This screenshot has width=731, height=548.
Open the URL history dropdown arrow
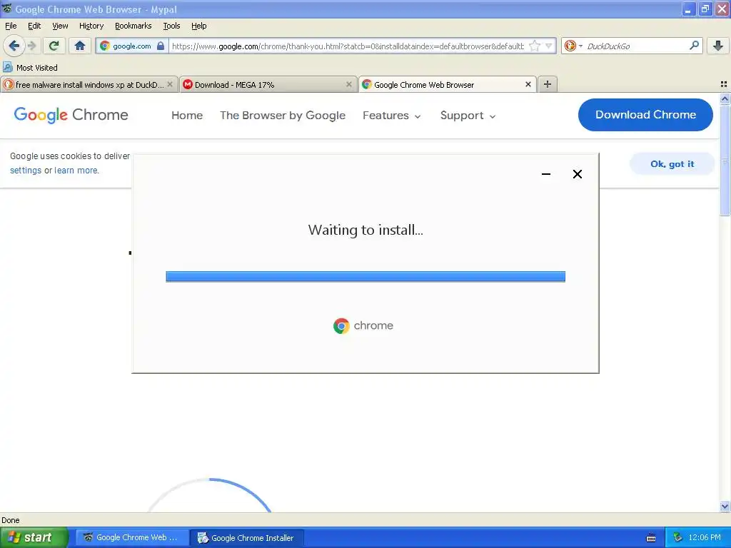click(549, 46)
